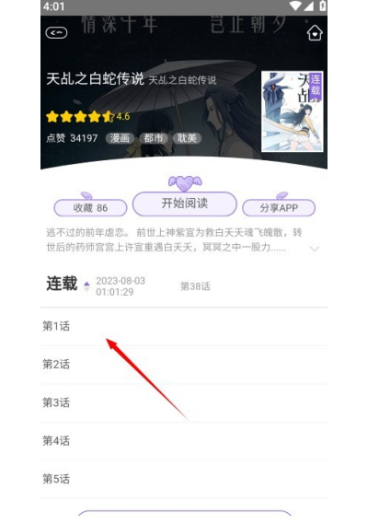Image resolution: width=368 pixels, height=524 pixels.
Task: Tap the Wi-Fi status icon
Action: (295, 6)
